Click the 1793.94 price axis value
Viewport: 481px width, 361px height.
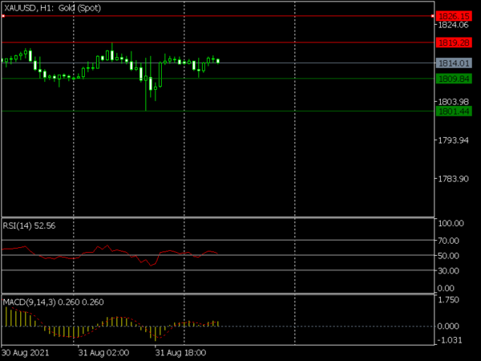click(x=451, y=141)
